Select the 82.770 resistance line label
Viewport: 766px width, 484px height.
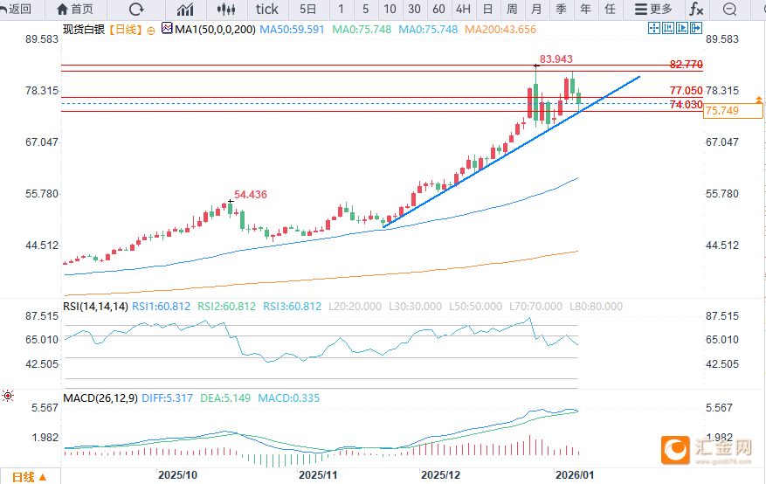pyautogui.click(x=686, y=65)
